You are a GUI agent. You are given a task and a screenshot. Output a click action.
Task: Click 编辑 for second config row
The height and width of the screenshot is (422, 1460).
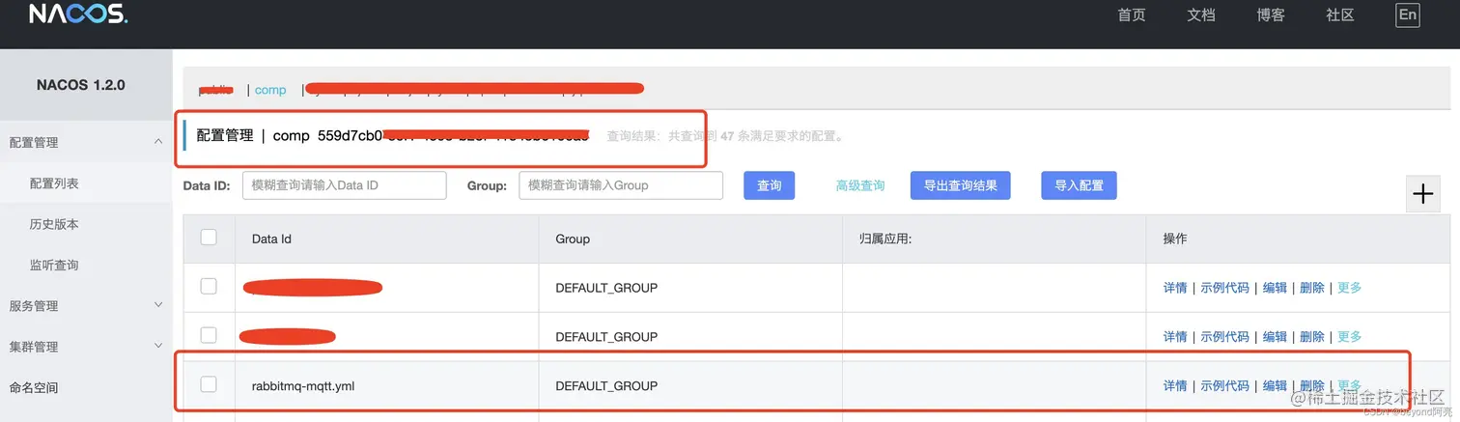(x=1275, y=337)
